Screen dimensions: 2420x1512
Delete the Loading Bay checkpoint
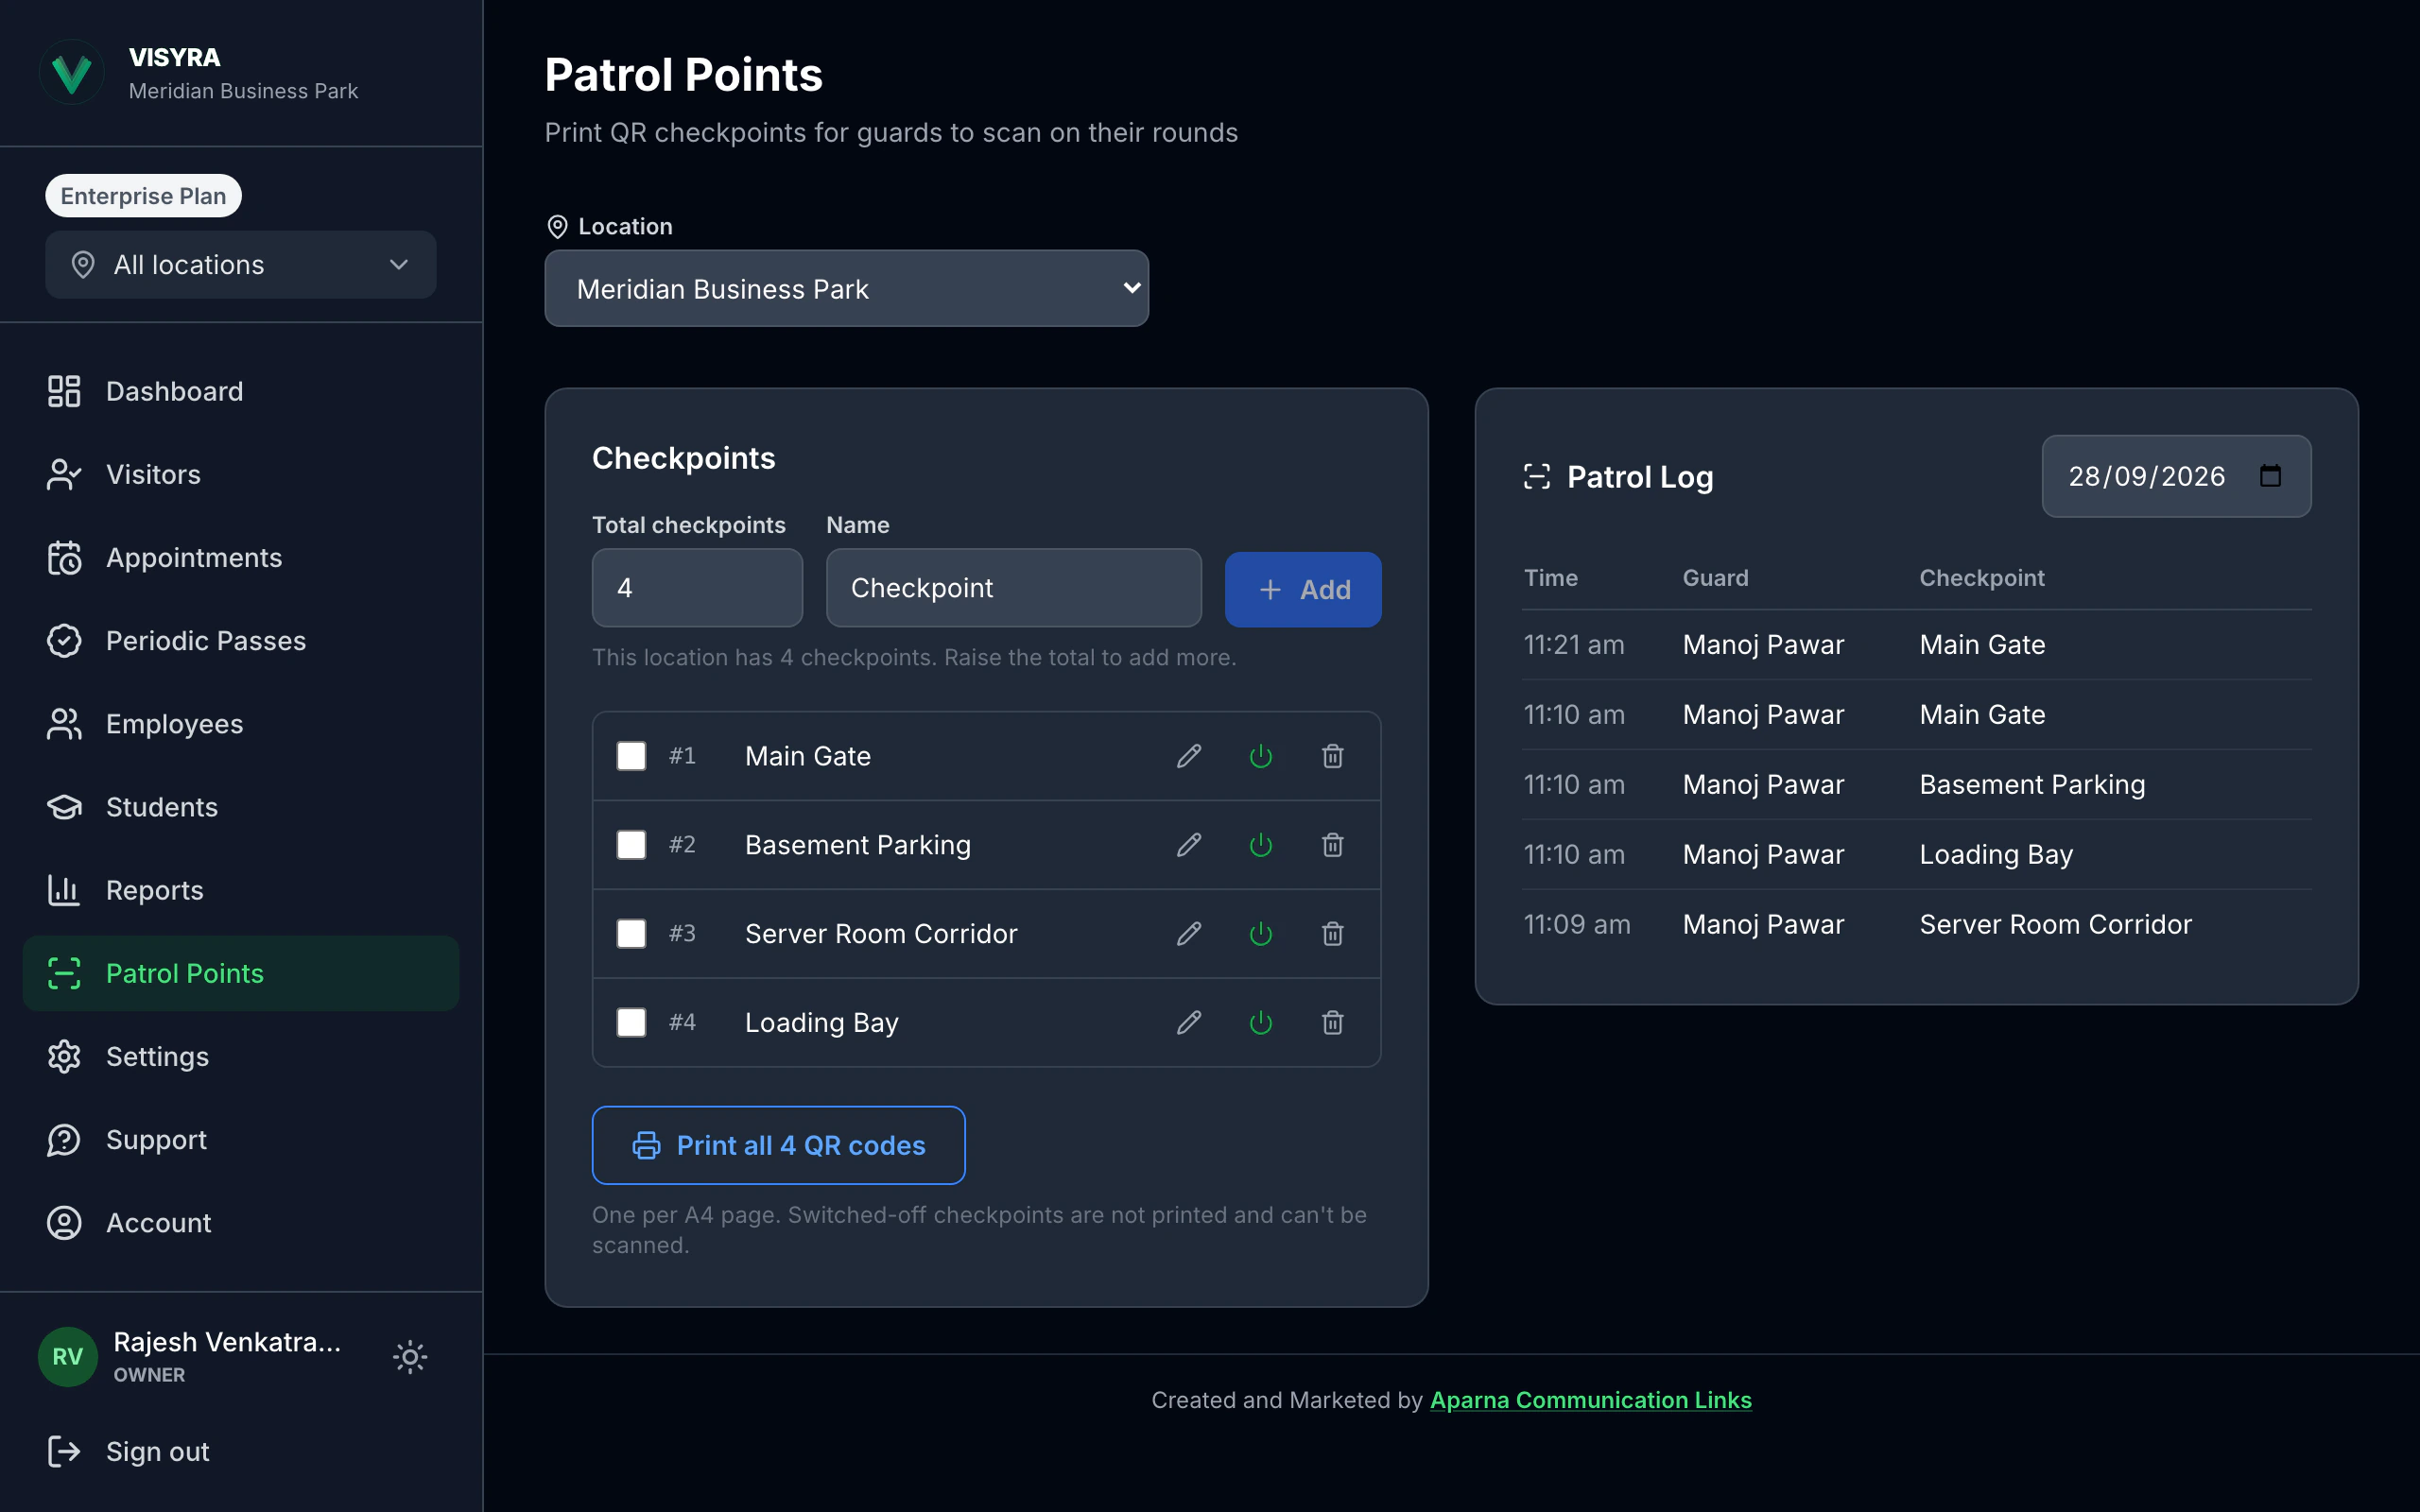click(1333, 1022)
